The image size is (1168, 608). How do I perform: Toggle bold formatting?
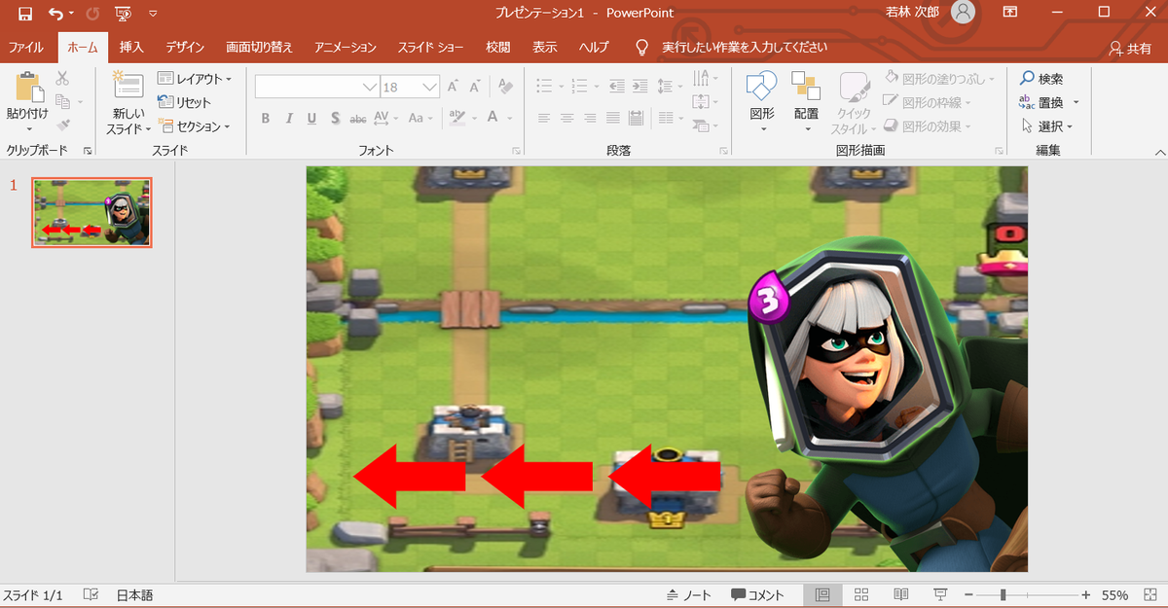click(x=266, y=118)
